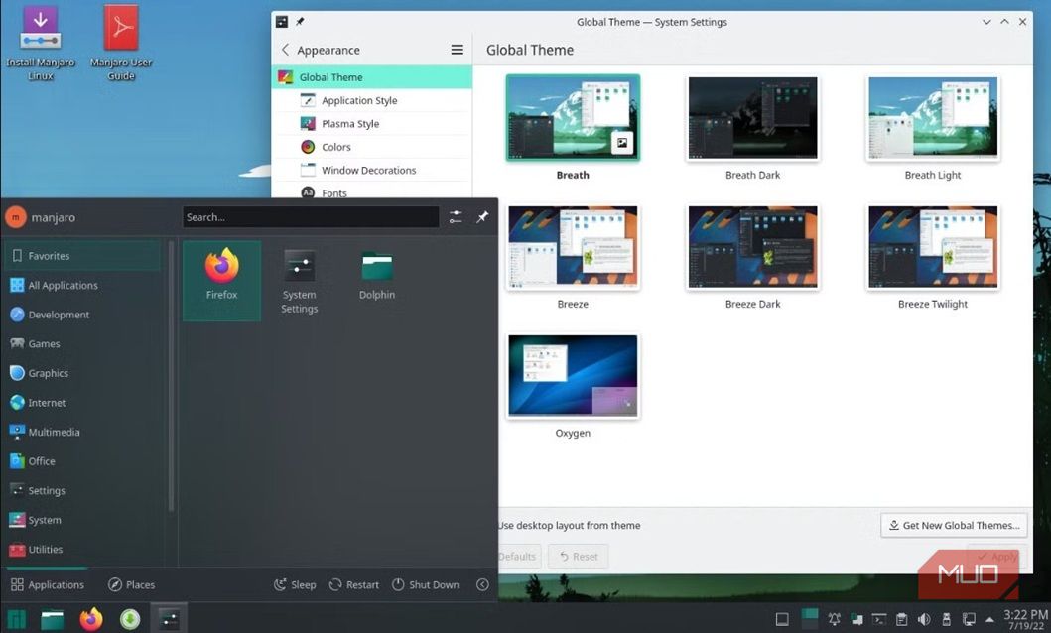This screenshot has width=1051, height=633.
Task: Switch to the Applications tab
Action: pyautogui.click(x=48, y=584)
